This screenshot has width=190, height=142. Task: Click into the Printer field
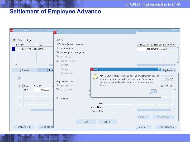pyautogui.click(x=119, y=103)
